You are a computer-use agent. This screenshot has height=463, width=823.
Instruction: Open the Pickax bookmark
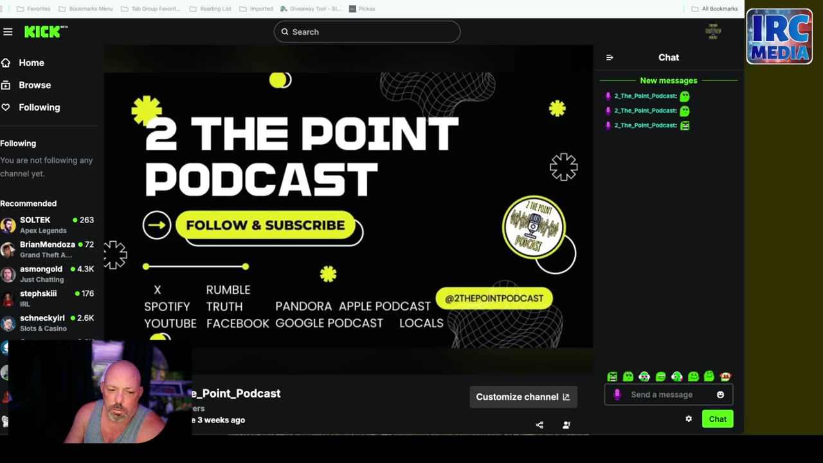[x=362, y=9]
